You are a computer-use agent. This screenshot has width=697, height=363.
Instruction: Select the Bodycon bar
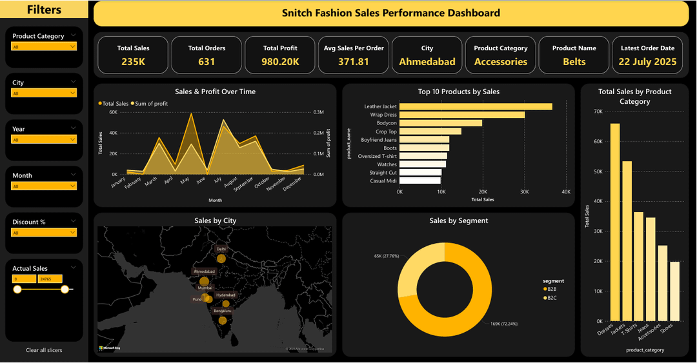441,123
